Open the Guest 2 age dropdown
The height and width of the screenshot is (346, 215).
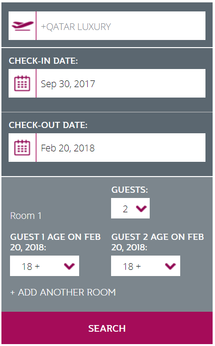(145, 266)
